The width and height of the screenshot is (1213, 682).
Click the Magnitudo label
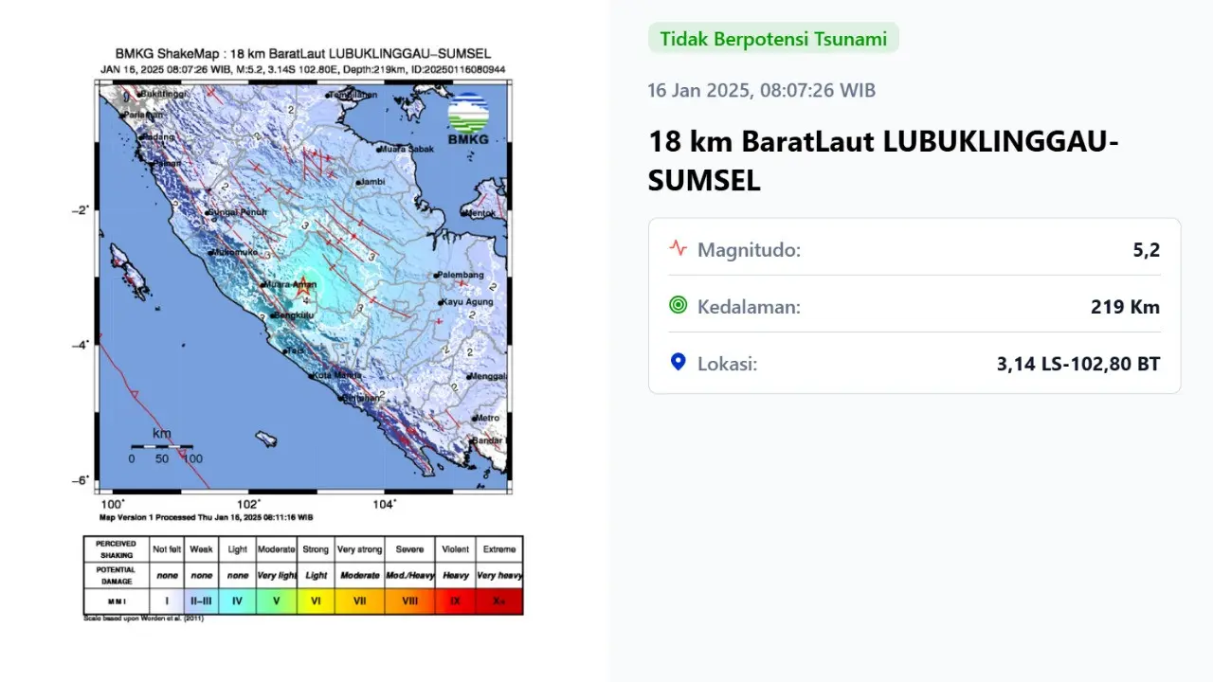(749, 250)
